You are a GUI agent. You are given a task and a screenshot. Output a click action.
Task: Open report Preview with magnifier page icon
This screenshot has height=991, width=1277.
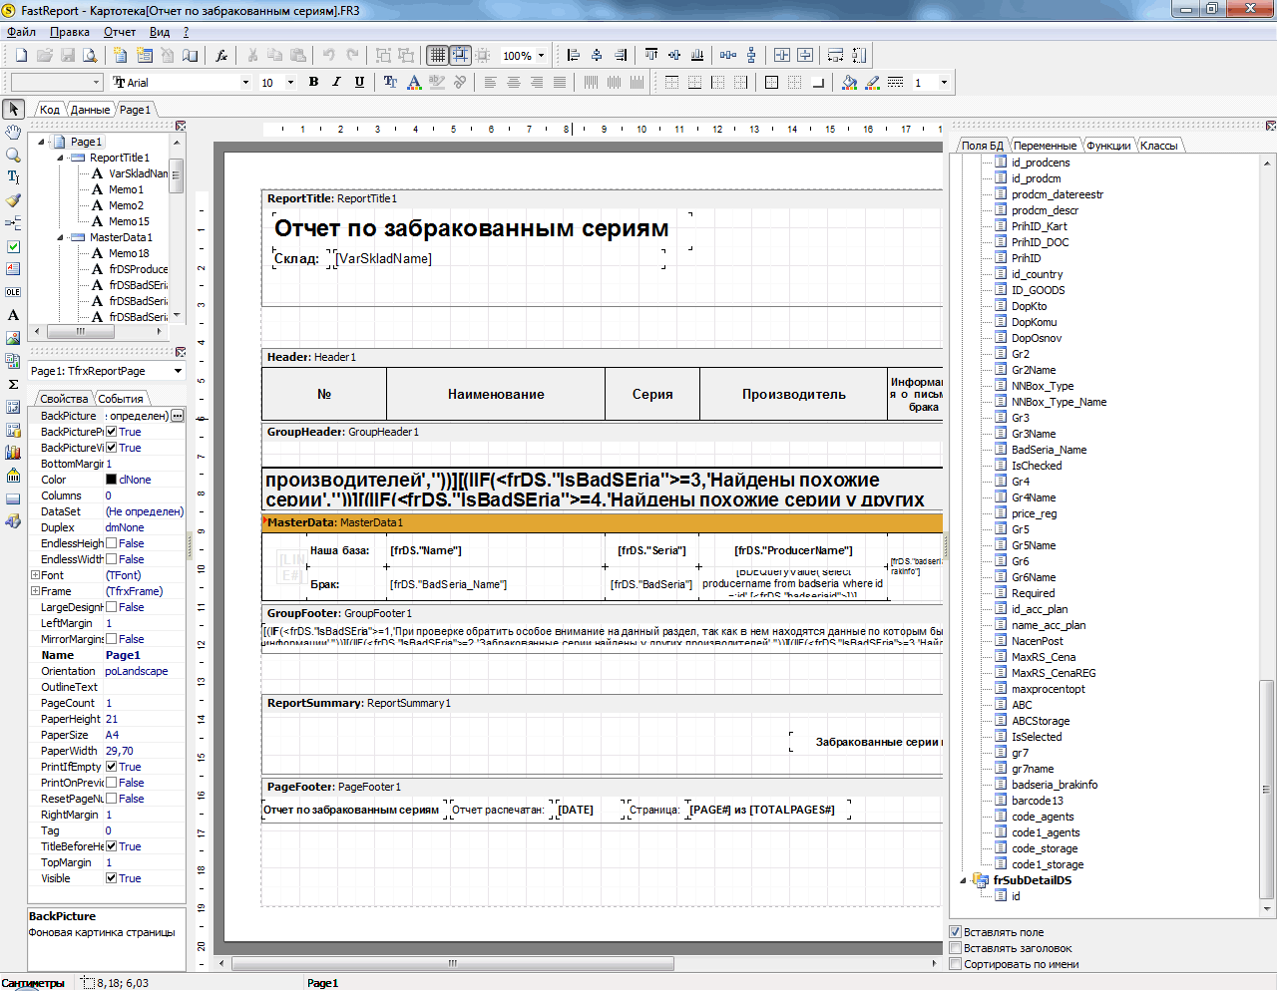point(91,55)
